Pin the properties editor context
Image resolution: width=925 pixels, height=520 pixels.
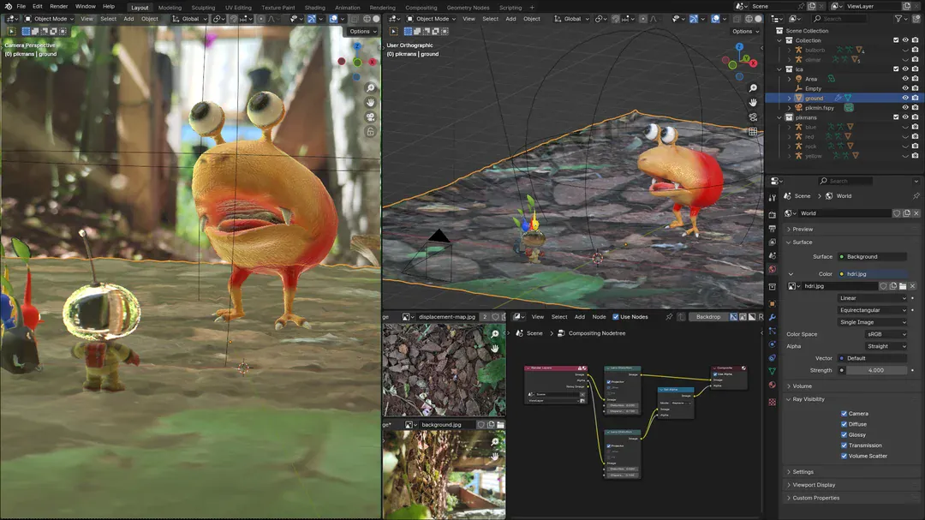tap(916, 196)
